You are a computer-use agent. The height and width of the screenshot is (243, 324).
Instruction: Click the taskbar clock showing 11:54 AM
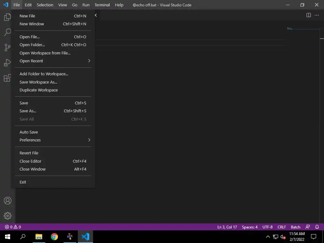coord(297,237)
